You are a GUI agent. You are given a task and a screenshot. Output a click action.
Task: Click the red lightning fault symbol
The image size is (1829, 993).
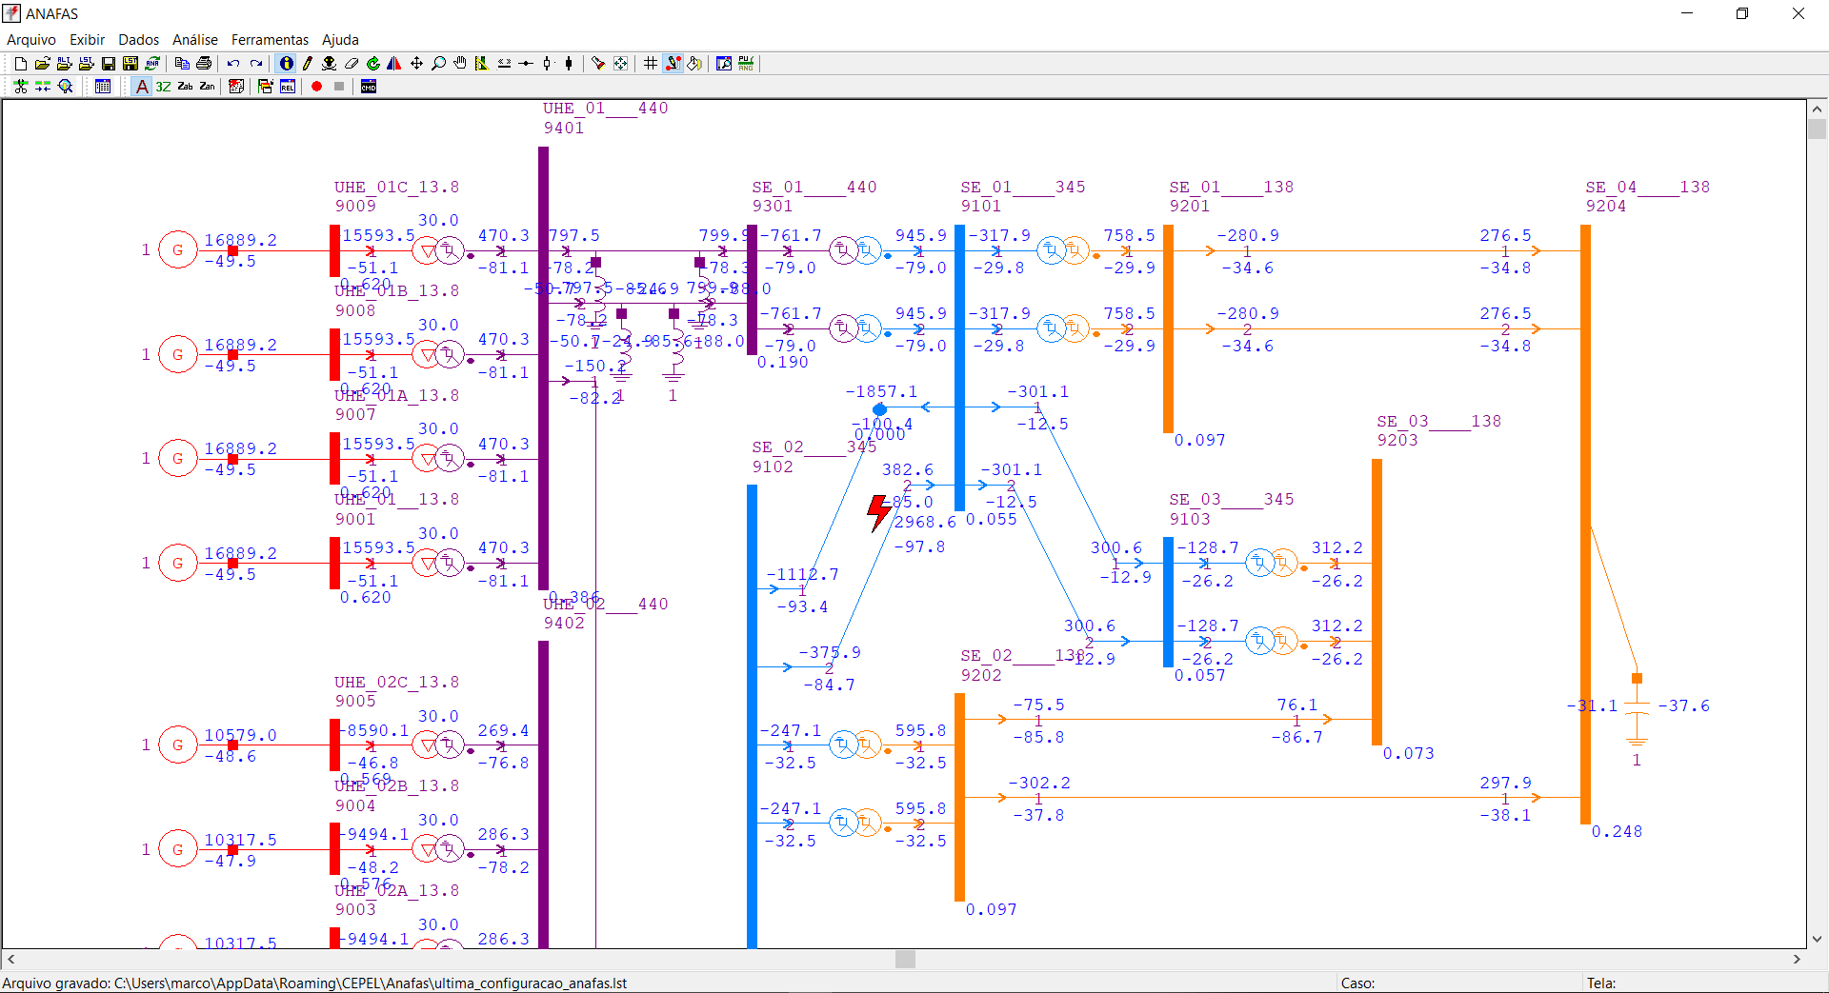pos(878,513)
